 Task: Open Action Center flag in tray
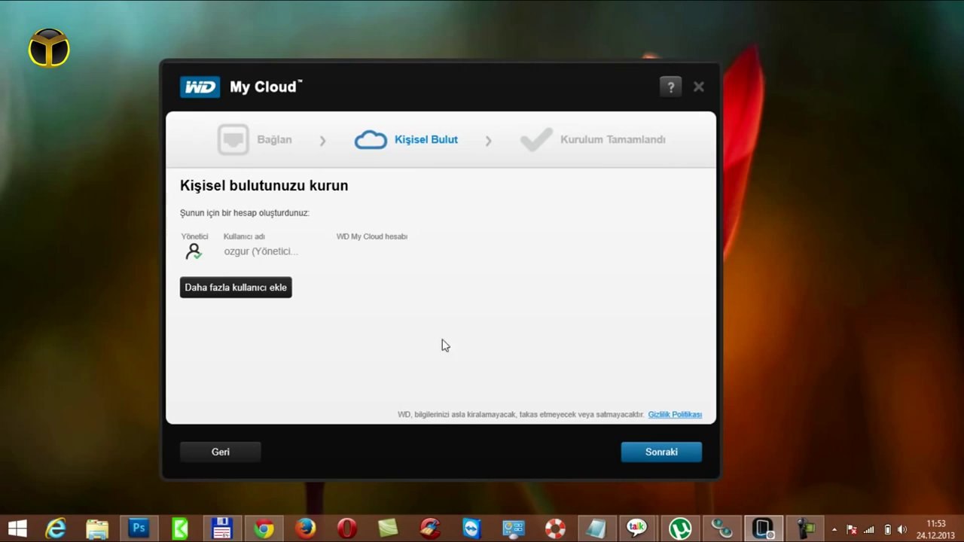click(852, 529)
